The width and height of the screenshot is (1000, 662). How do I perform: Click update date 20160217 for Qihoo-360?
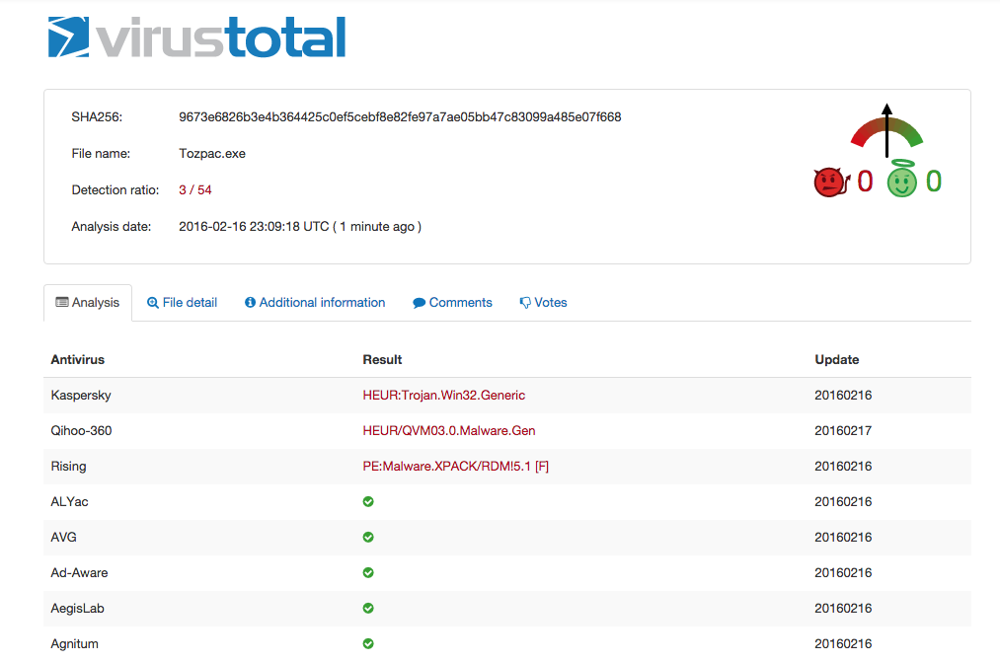pyautogui.click(x=843, y=431)
